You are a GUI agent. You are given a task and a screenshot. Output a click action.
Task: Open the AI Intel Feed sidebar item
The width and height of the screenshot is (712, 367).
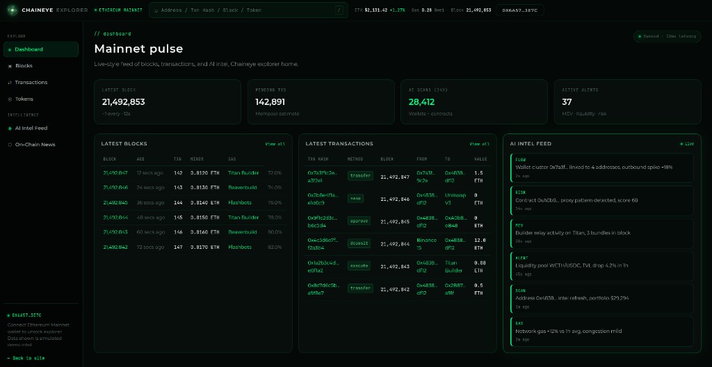[41, 128]
